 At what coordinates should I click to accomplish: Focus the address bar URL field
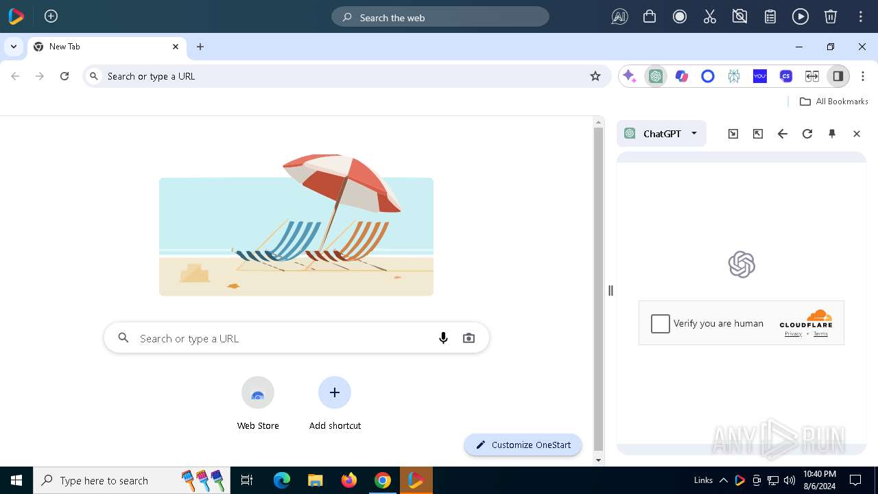tap(346, 76)
